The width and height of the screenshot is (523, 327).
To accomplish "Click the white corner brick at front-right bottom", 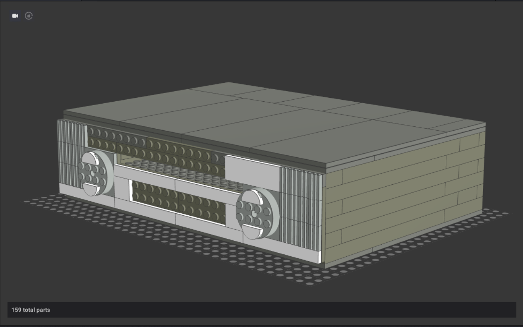I will click(x=320, y=257).
